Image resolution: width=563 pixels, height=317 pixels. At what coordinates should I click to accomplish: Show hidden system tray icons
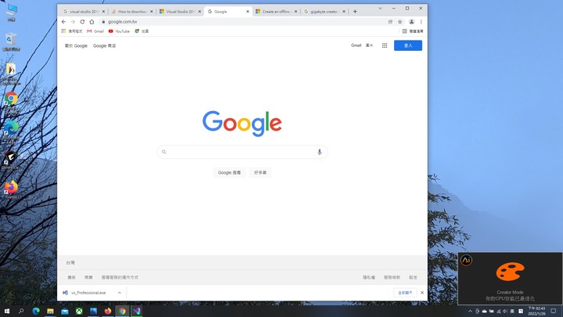pyautogui.click(x=470, y=312)
